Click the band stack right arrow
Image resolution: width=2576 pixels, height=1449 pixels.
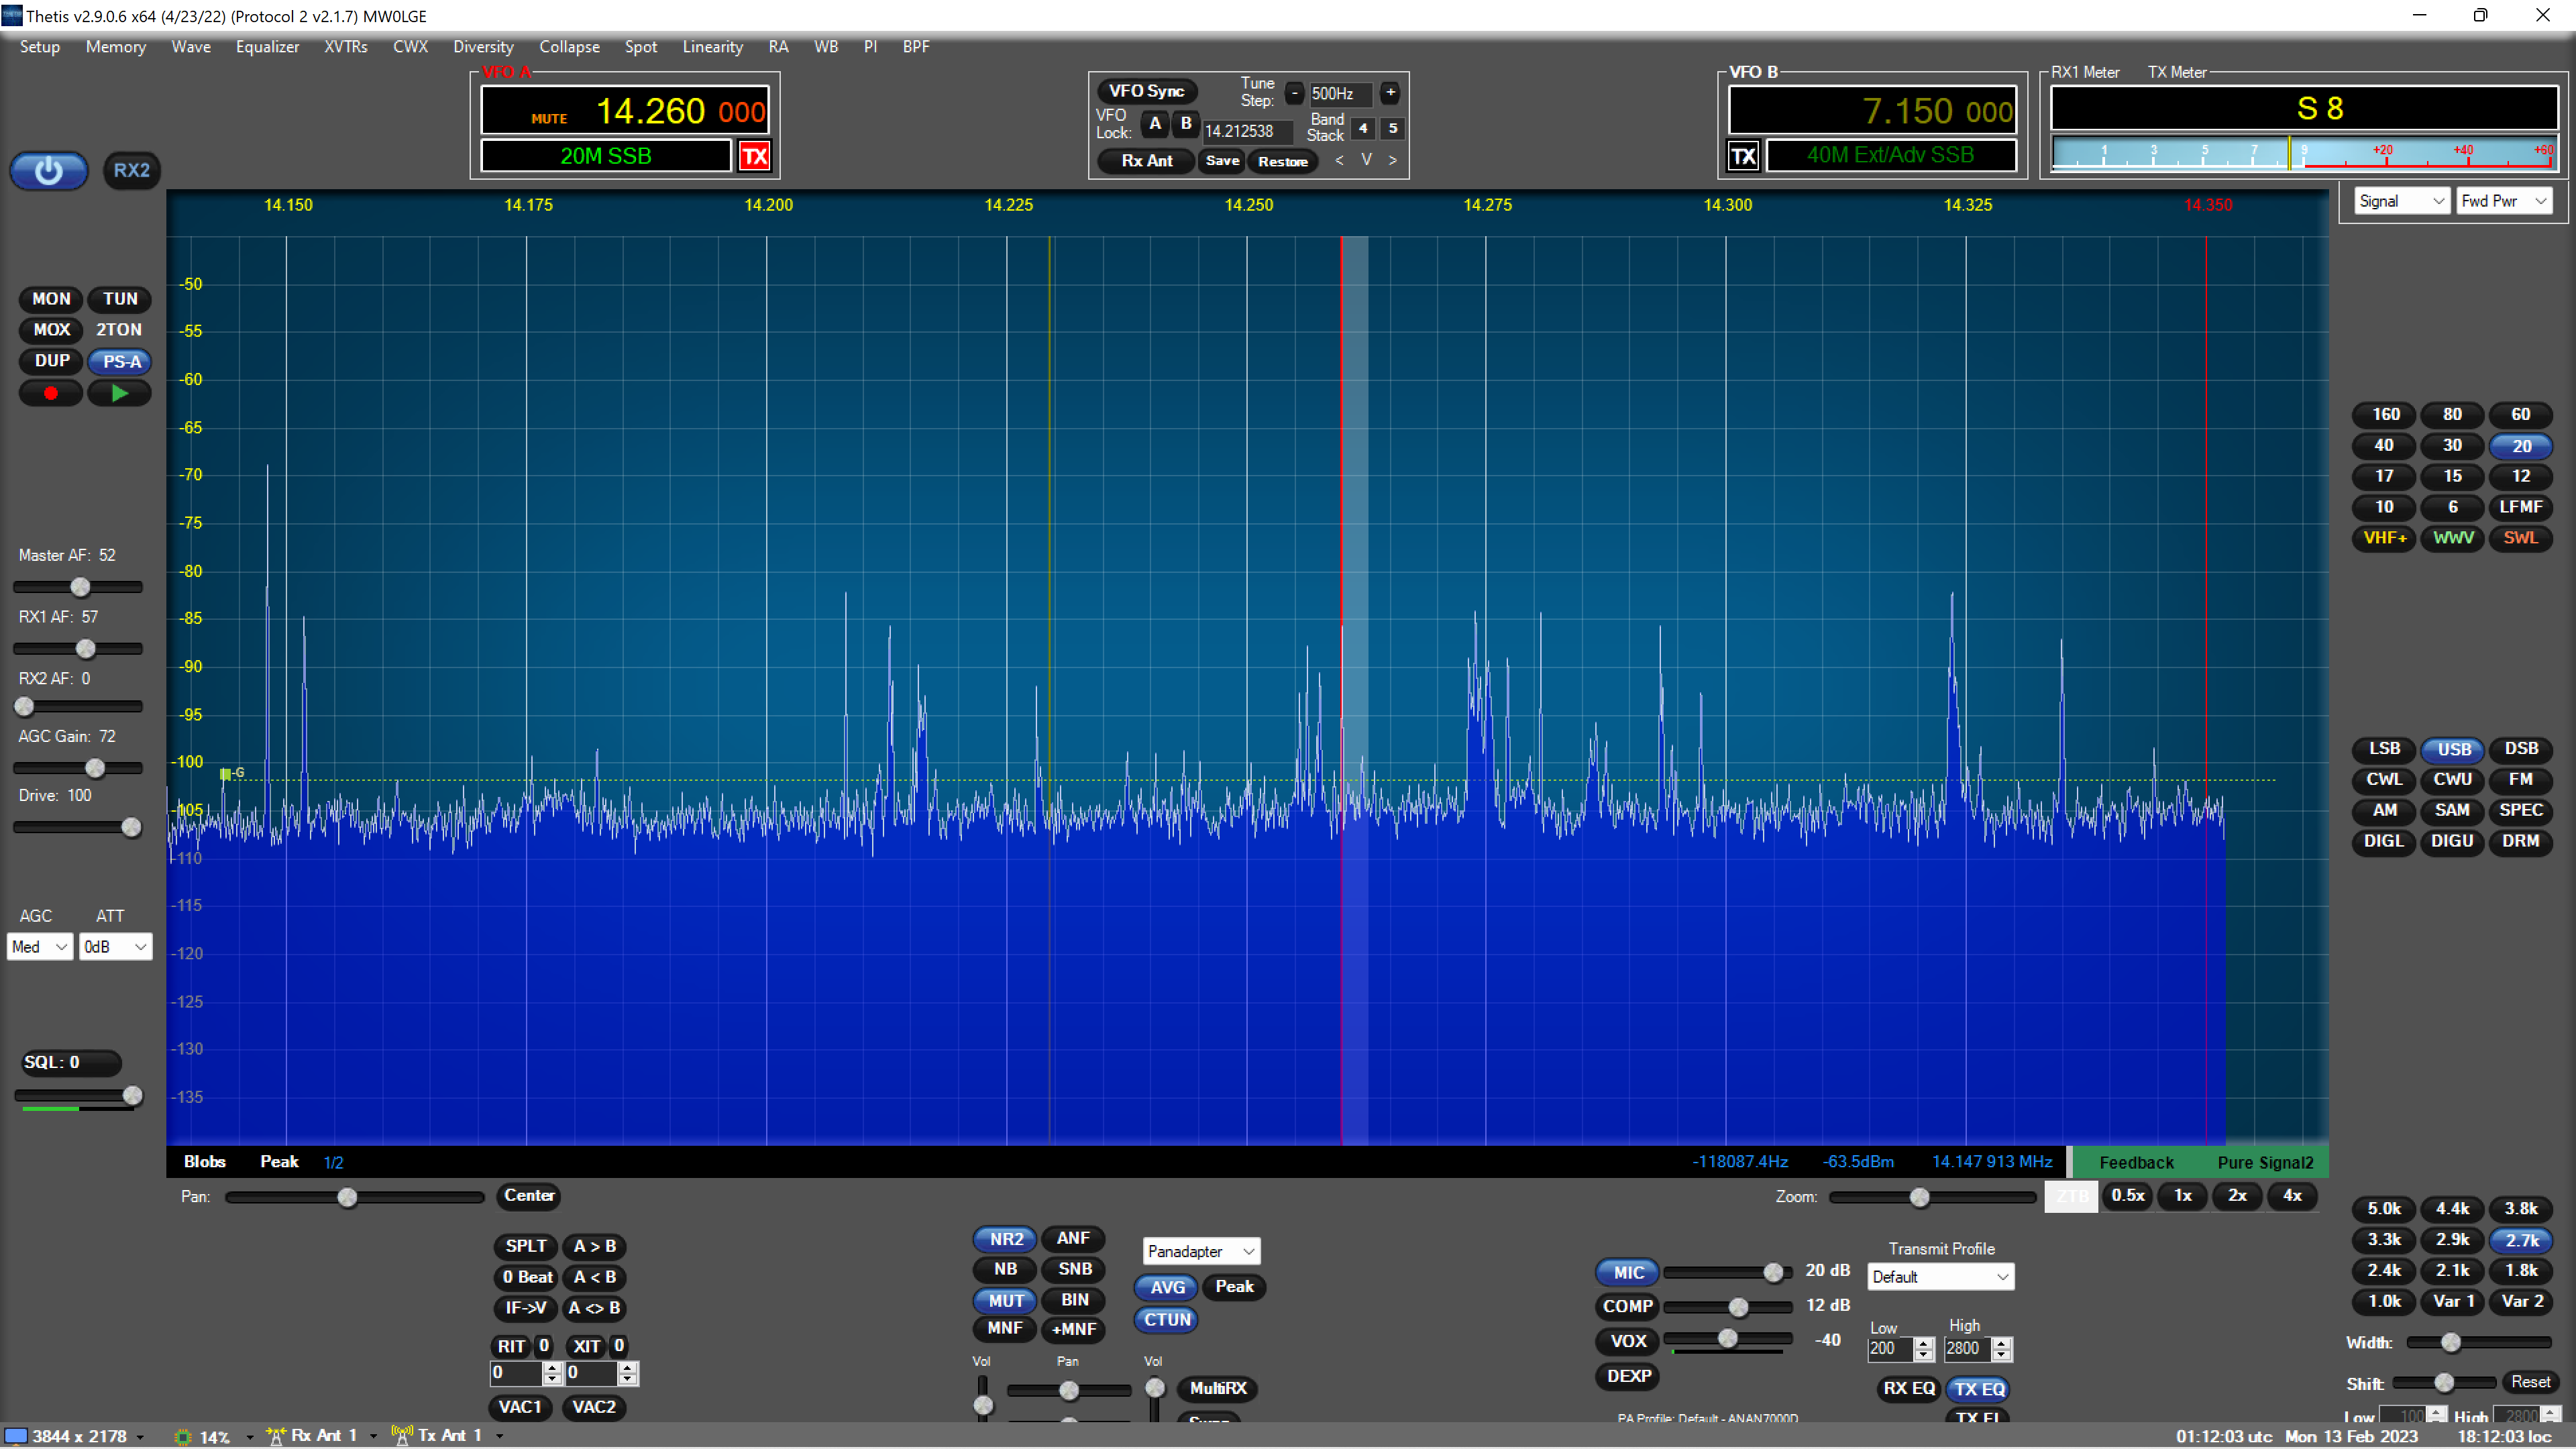[x=1392, y=160]
